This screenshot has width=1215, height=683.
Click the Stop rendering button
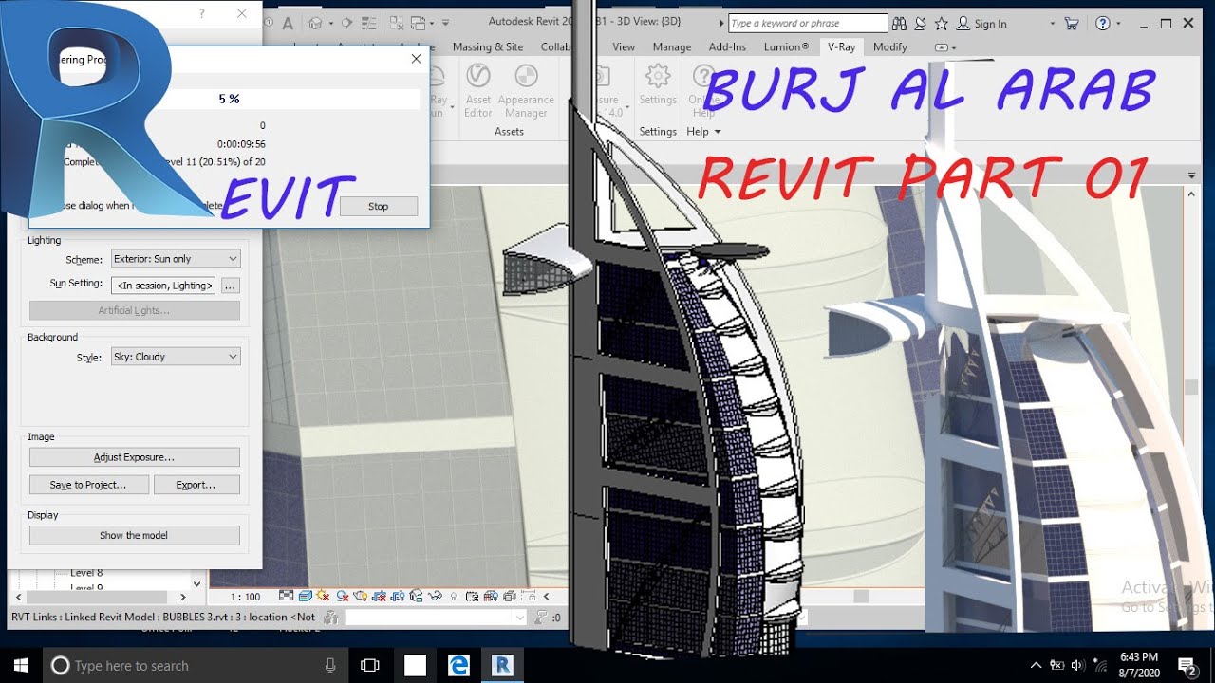click(x=379, y=206)
